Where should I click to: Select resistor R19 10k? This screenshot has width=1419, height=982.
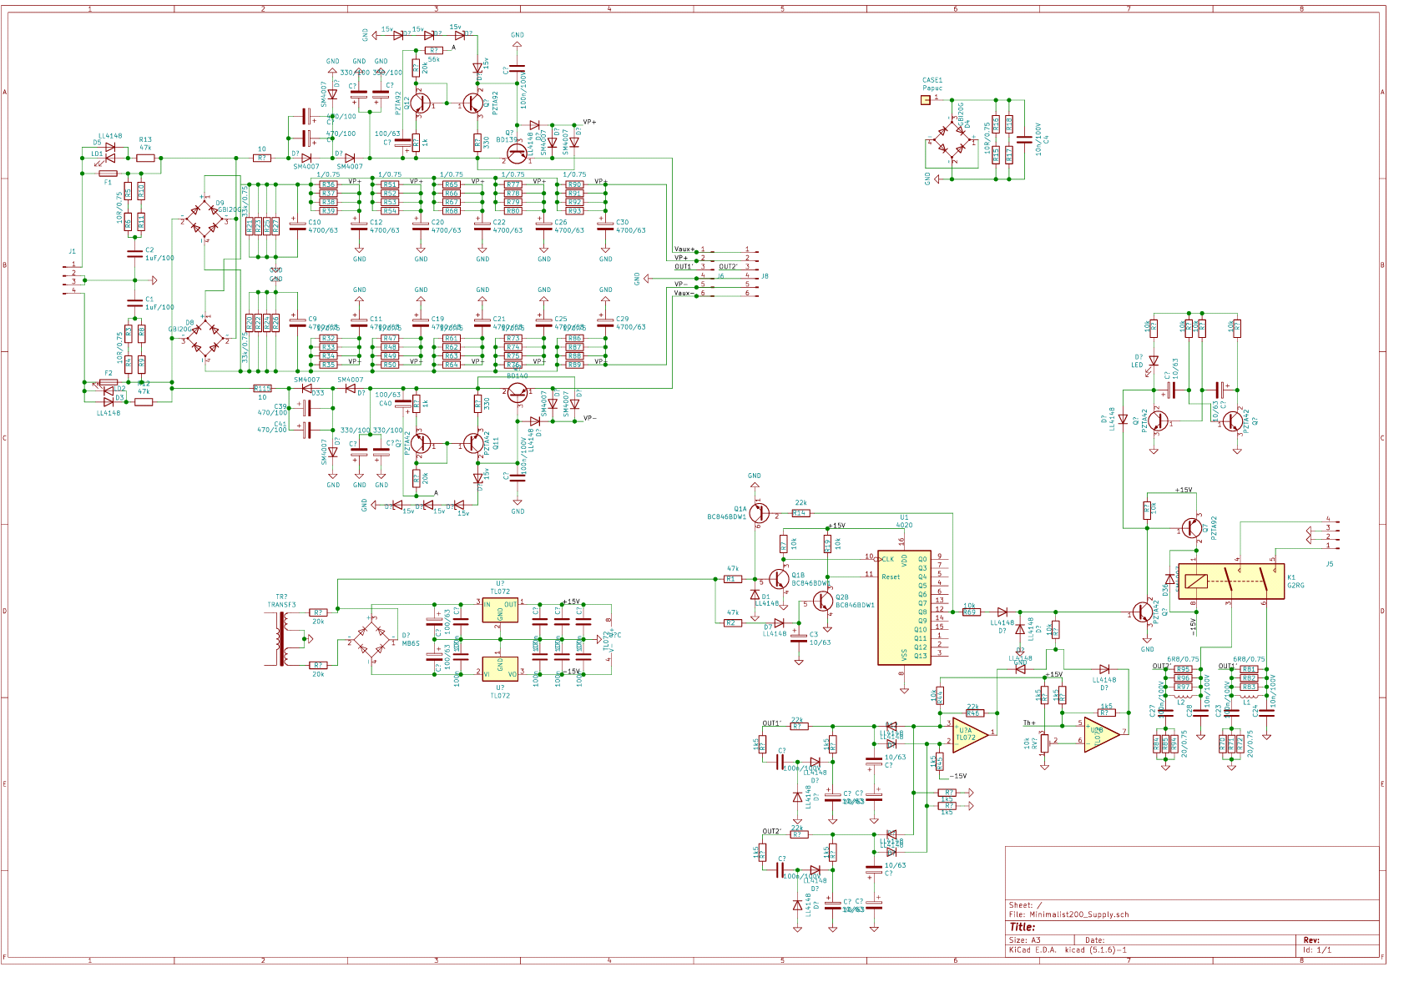[x=827, y=545]
